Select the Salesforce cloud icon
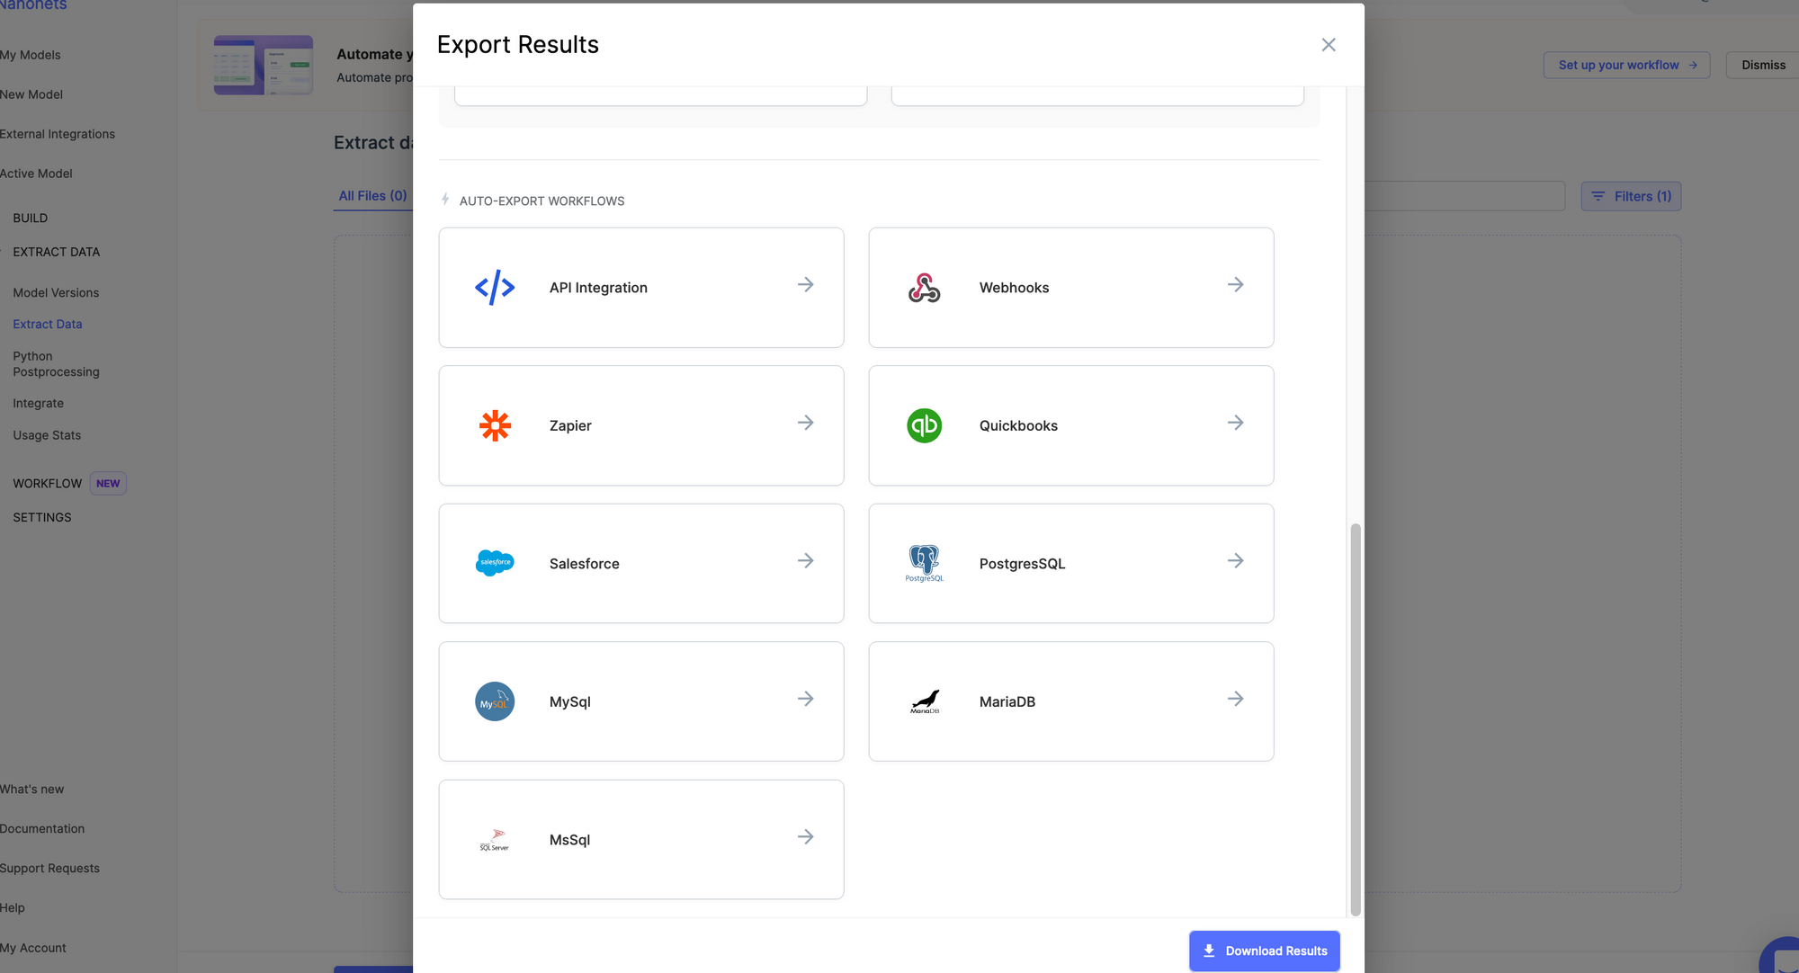 tap(495, 563)
